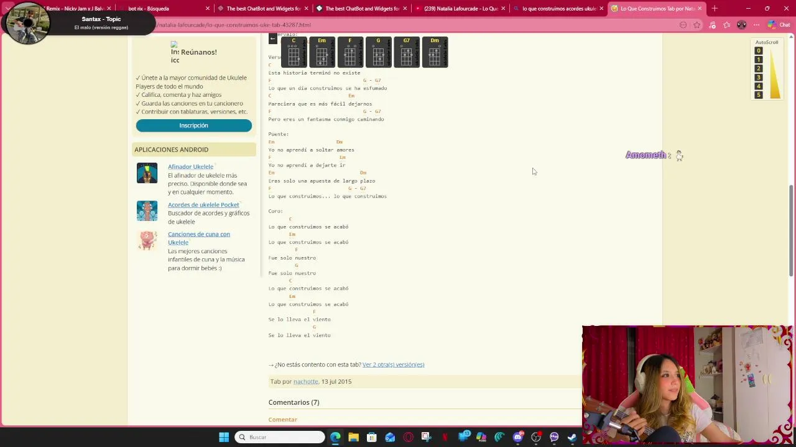796x447 pixels.
Task: Set AutoScroll speed to 1
Action: pyautogui.click(x=758, y=60)
